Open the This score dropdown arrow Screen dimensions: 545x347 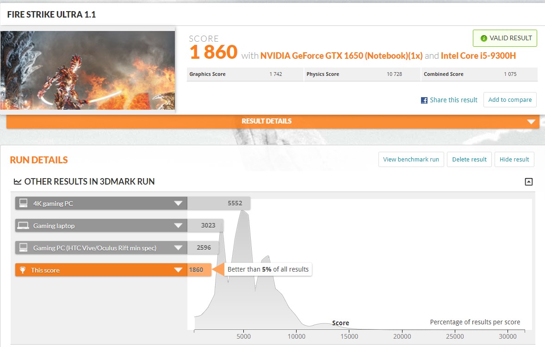[178, 270]
